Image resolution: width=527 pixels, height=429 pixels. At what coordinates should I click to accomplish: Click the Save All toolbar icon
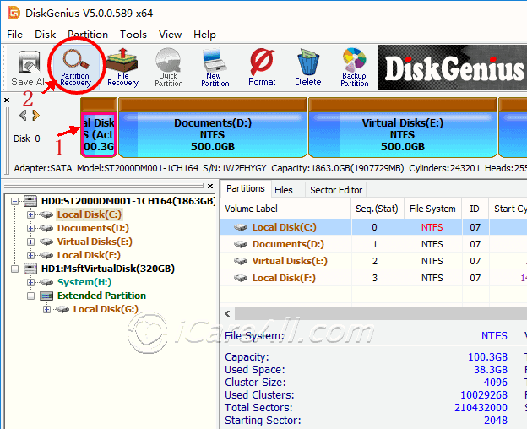[x=29, y=68]
